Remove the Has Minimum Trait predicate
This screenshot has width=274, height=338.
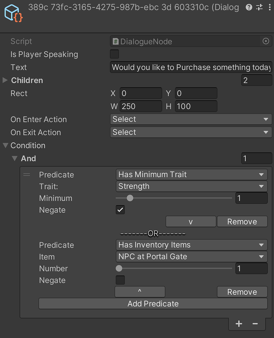pos(242,222)
